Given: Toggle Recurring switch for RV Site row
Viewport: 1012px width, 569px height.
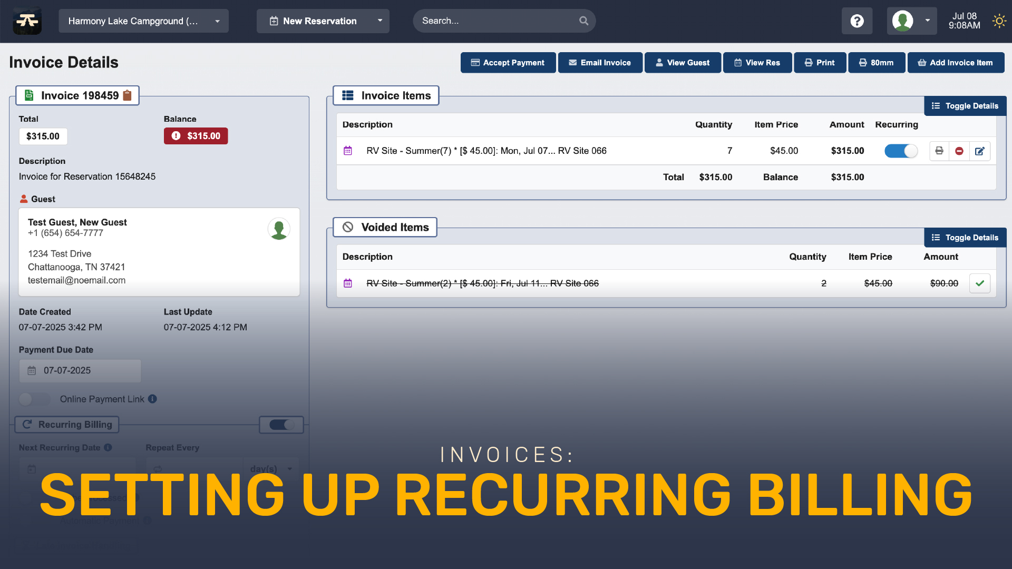Looking at the screenshot, I should click(901, 151).
